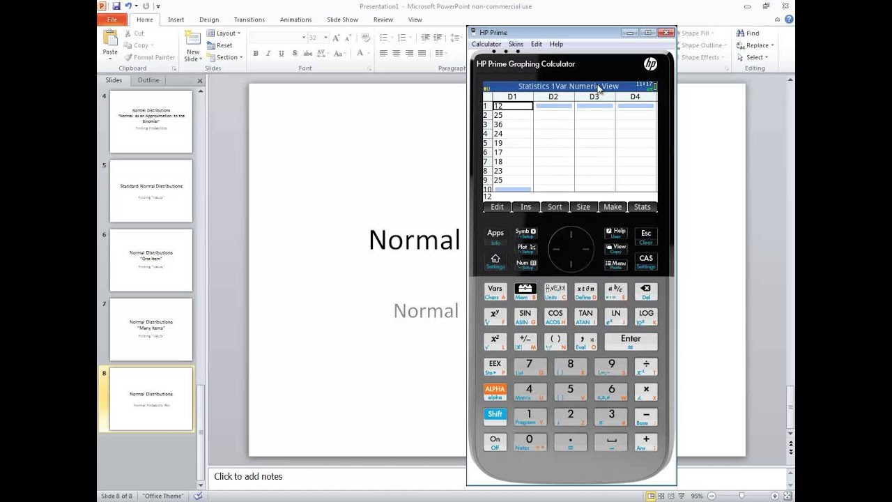Toggle text Shadow in Font group

(294, 54)
